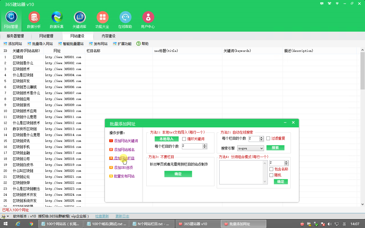Click the 扩展功能 toolbar item
The width and height of the screenshot is (365, 228).
122,44
